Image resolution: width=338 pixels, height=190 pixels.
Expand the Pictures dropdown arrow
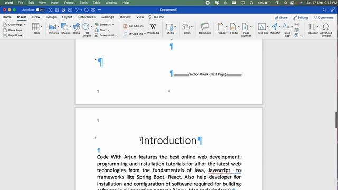tap(58, 27)
